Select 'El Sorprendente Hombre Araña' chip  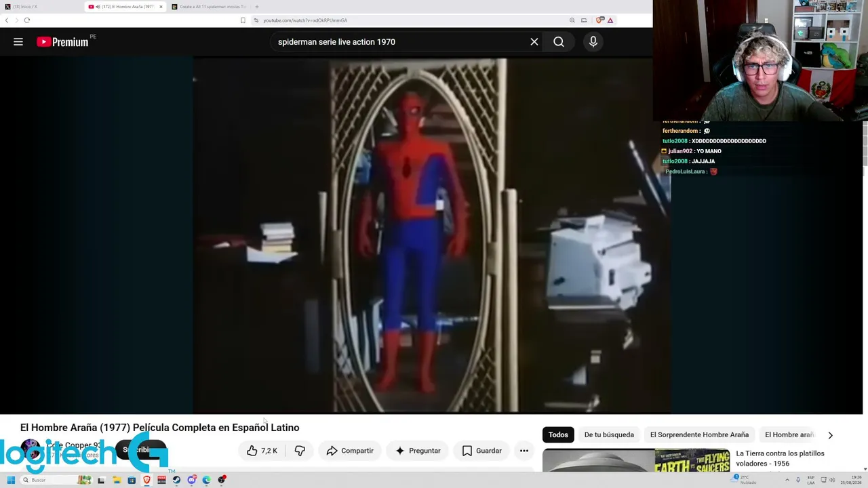coord(699,435)
